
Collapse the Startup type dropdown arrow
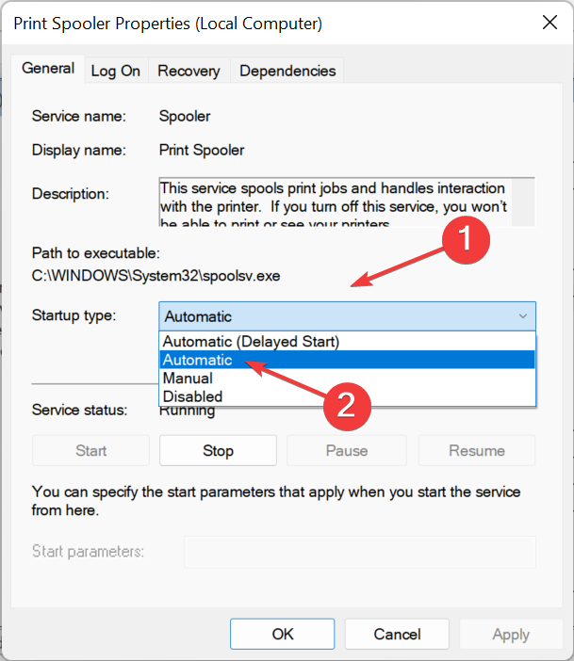(x=523, y=316)
